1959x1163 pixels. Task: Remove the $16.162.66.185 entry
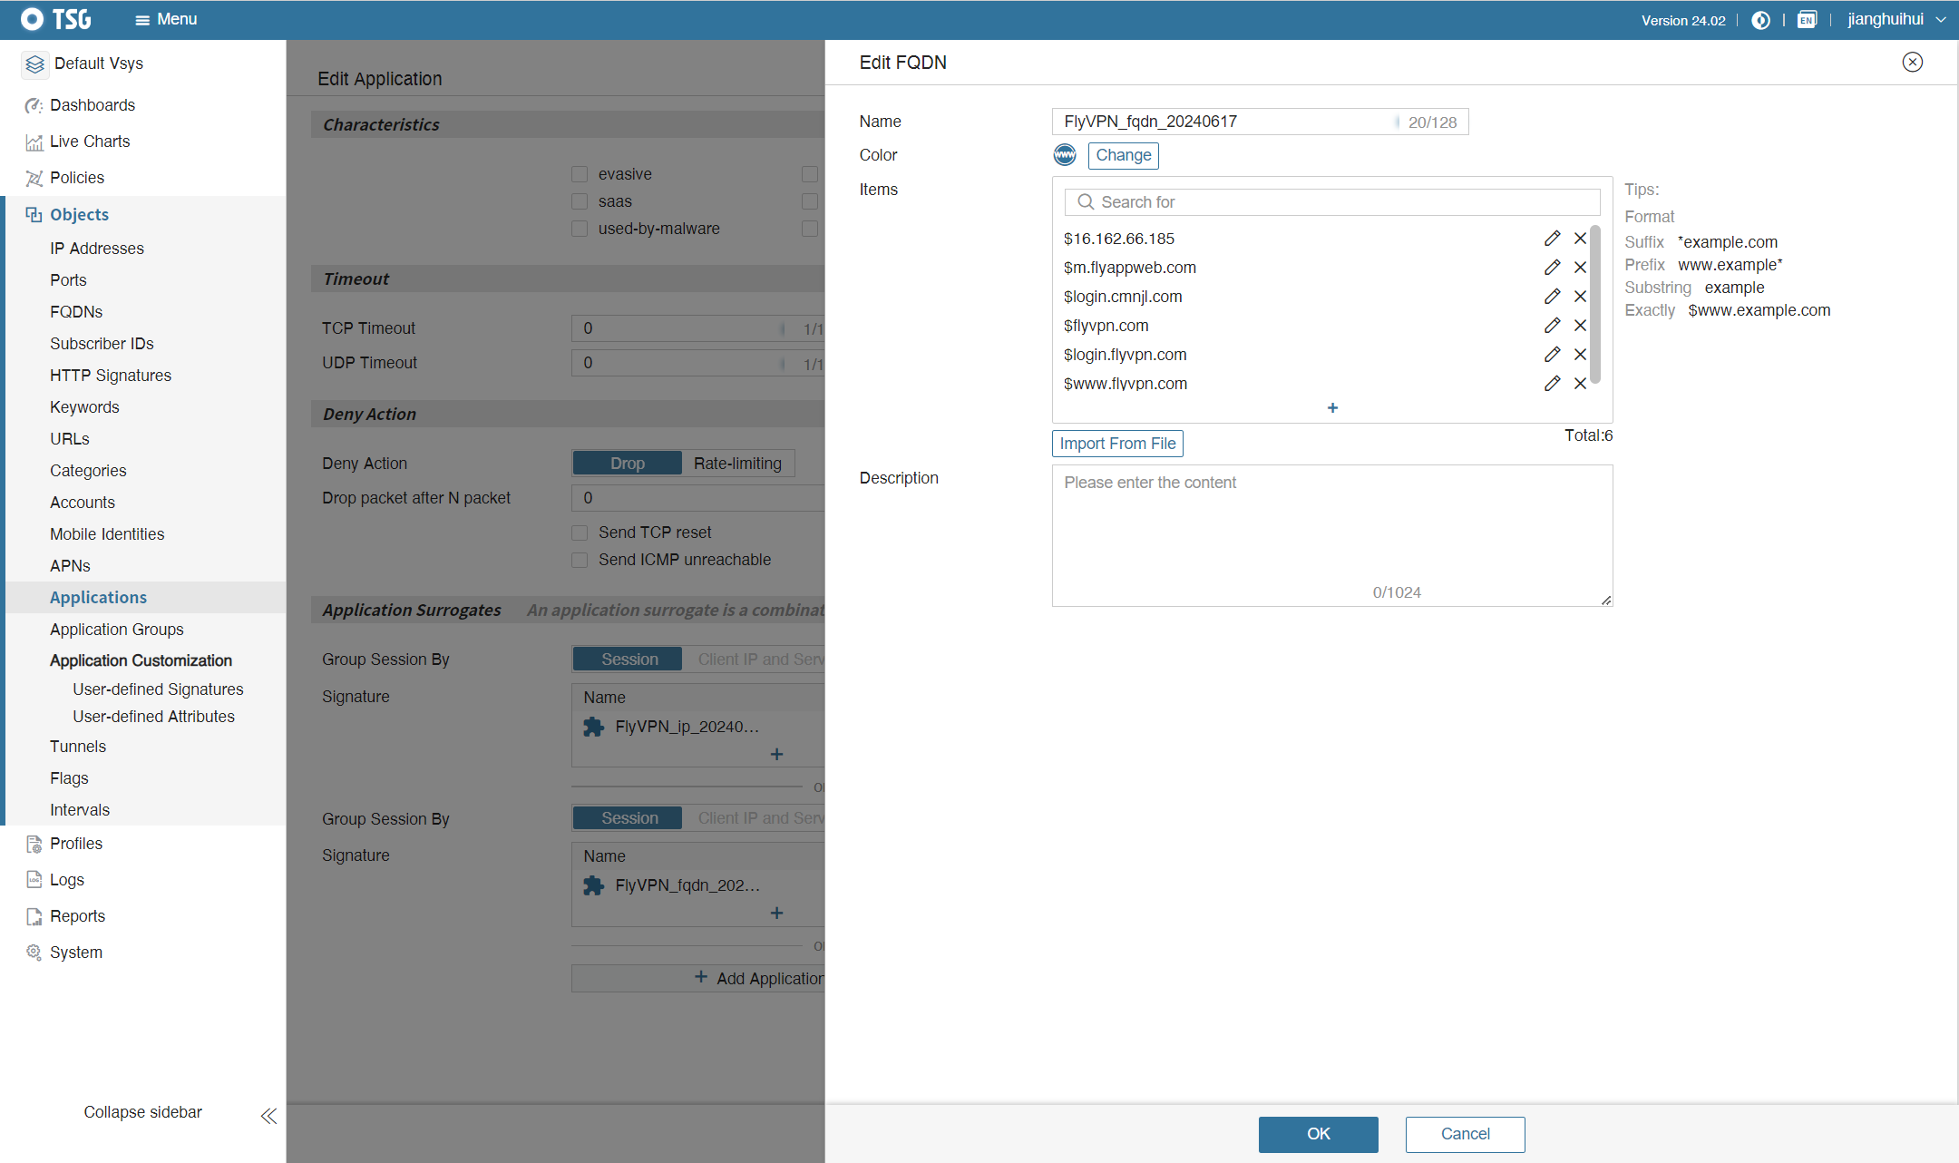tap(1580, 239)
